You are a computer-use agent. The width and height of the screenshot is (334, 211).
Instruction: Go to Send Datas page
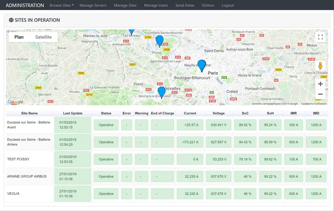185,5
